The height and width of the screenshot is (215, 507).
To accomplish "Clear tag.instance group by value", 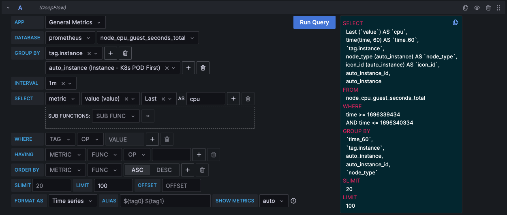I will tap(89, 53).
